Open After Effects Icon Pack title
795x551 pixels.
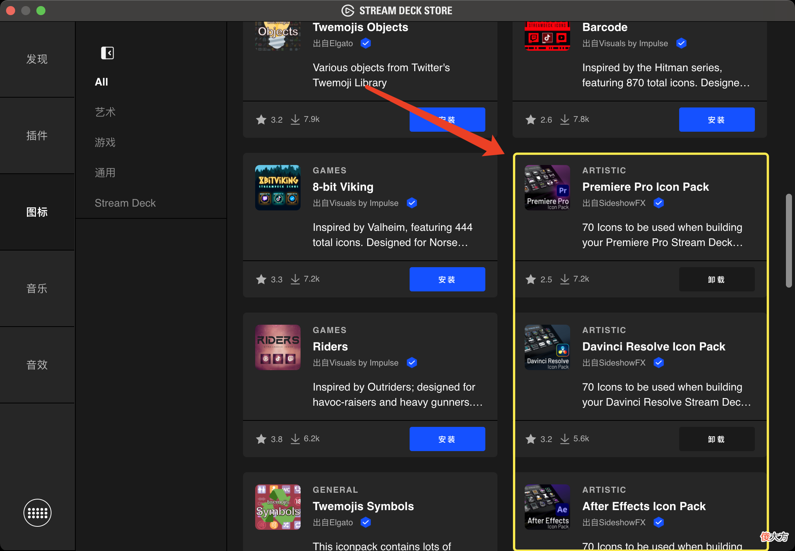pos(644,506)
